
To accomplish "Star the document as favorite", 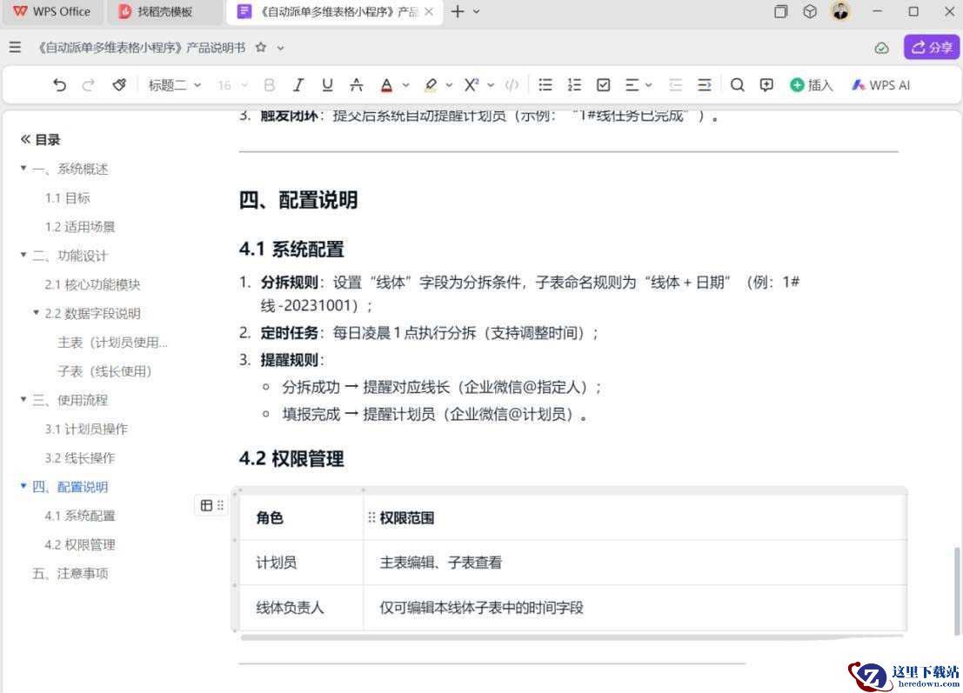I will point(261,47).
